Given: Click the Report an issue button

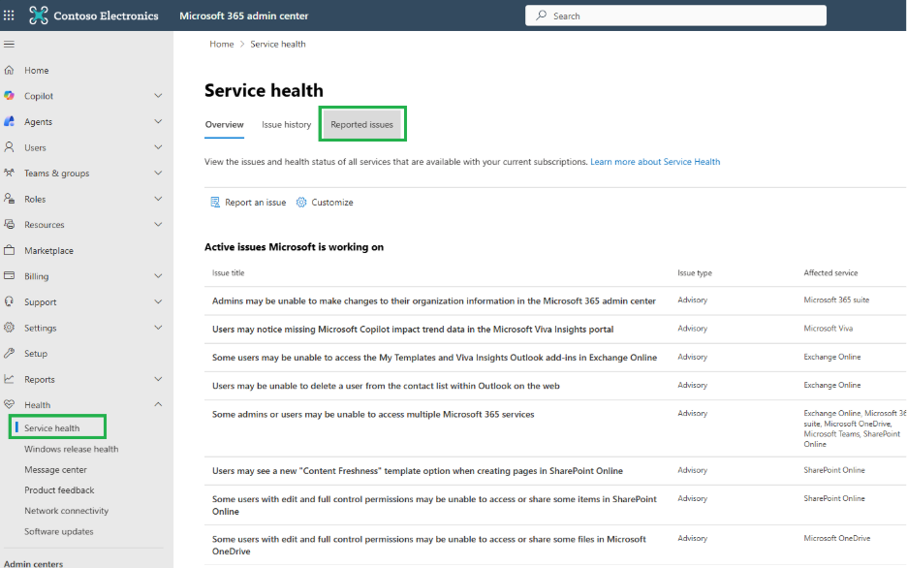Looking at the screenshot, I should [248, 202].
